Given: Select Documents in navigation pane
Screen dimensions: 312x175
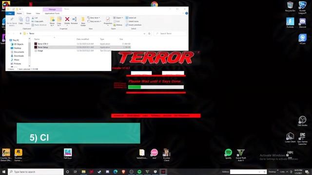Looking at the screenshot, I should point(18,52).
